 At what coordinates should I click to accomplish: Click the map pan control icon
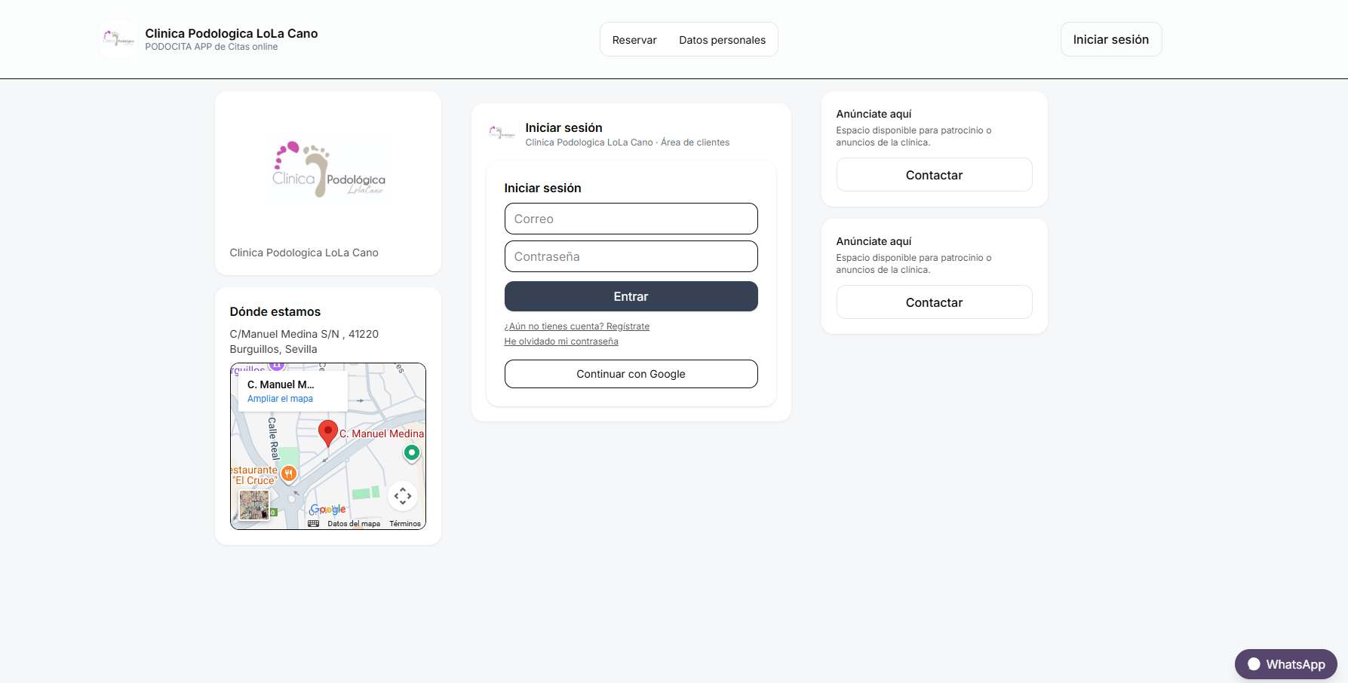[x=403, y=496]
